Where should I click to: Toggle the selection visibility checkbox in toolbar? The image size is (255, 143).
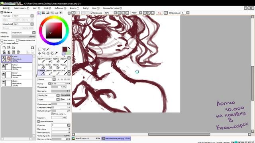[x=92, y=13]
